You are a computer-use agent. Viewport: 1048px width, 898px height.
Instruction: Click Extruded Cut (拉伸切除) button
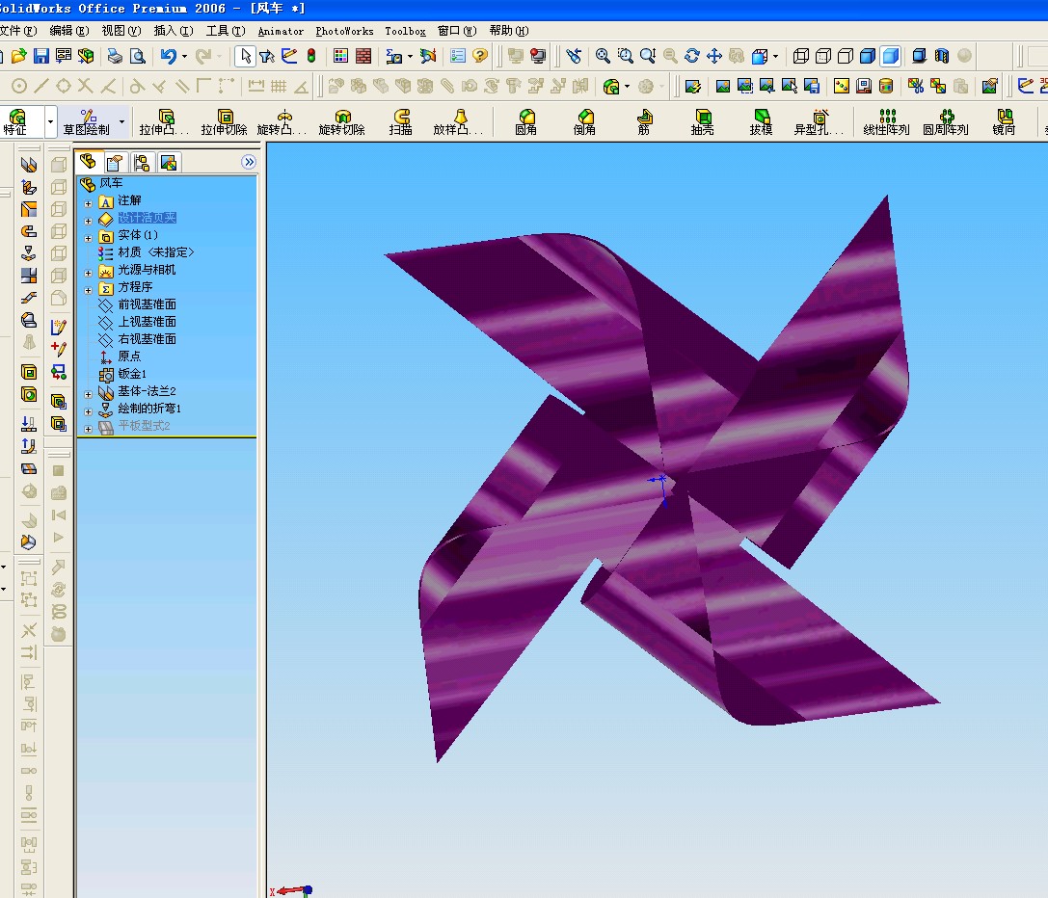tap(224, 122)
